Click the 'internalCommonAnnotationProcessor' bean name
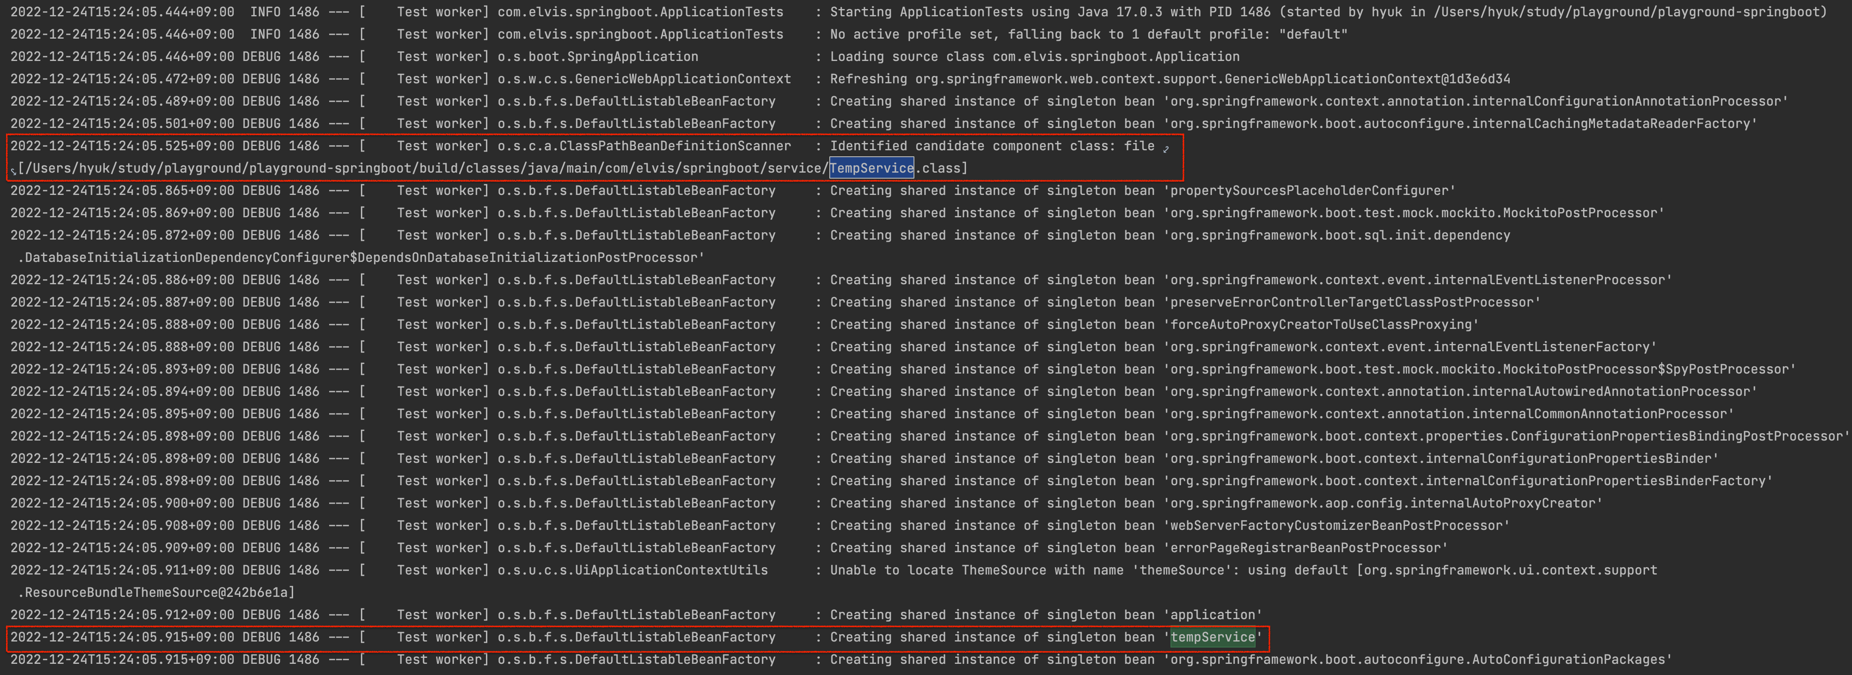1852x675 pixels. (x=1600, y=414)
